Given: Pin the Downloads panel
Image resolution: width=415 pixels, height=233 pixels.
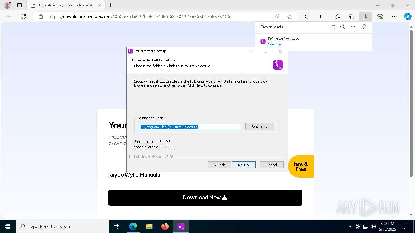Looking at the screenshot, I should (x=363, y=27).
